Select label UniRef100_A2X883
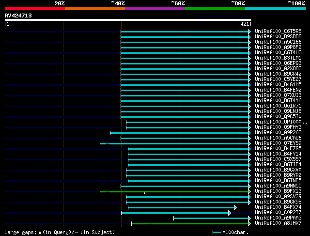Screen dimensions: 310x236 click(278, 69)
